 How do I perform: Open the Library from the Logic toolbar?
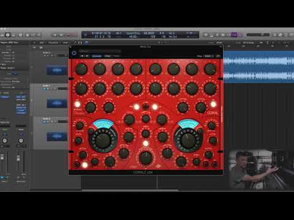[2, 35]
